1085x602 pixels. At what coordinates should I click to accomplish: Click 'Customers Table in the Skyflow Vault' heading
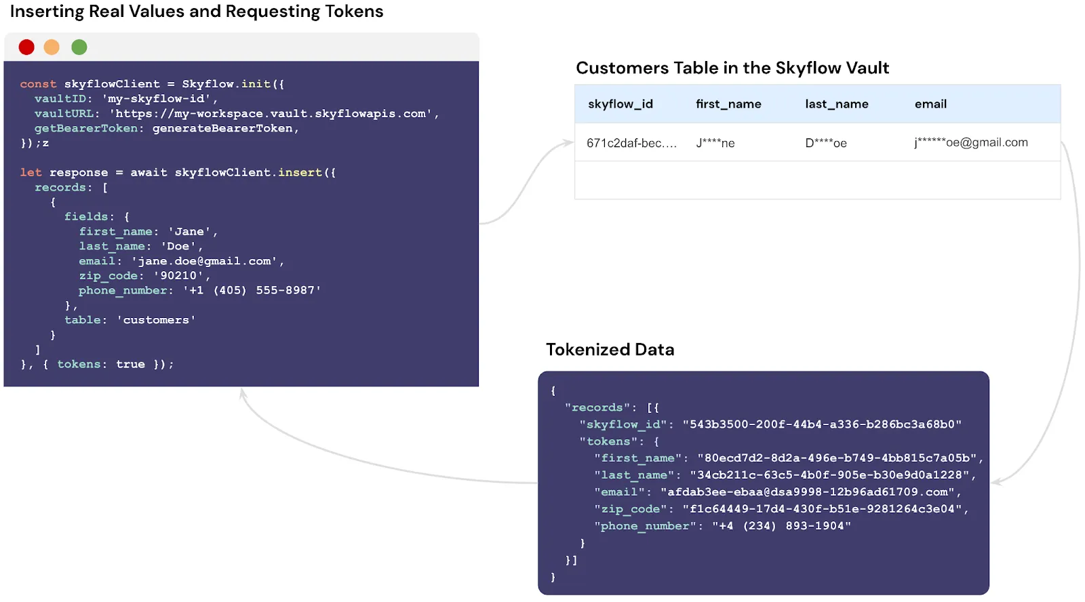click(x=732, y=68)
